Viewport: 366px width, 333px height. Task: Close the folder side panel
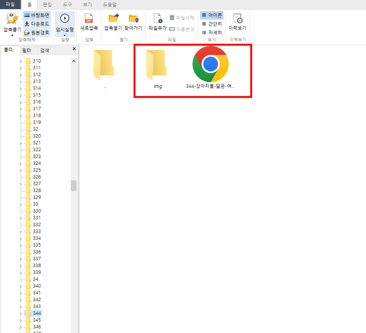click(74, 49)
